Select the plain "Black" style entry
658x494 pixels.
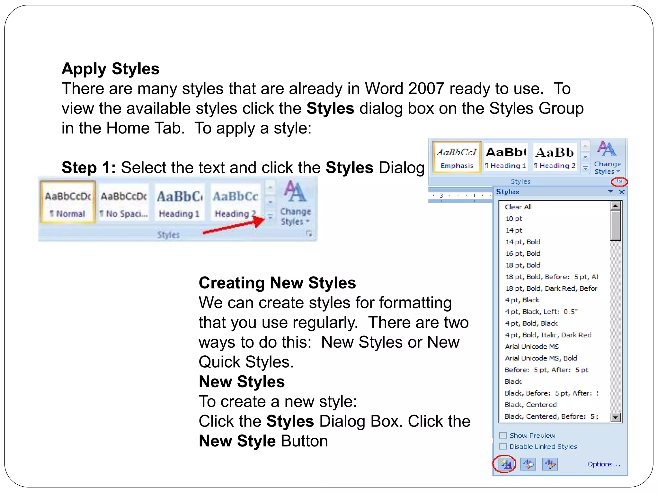[513, 381]
